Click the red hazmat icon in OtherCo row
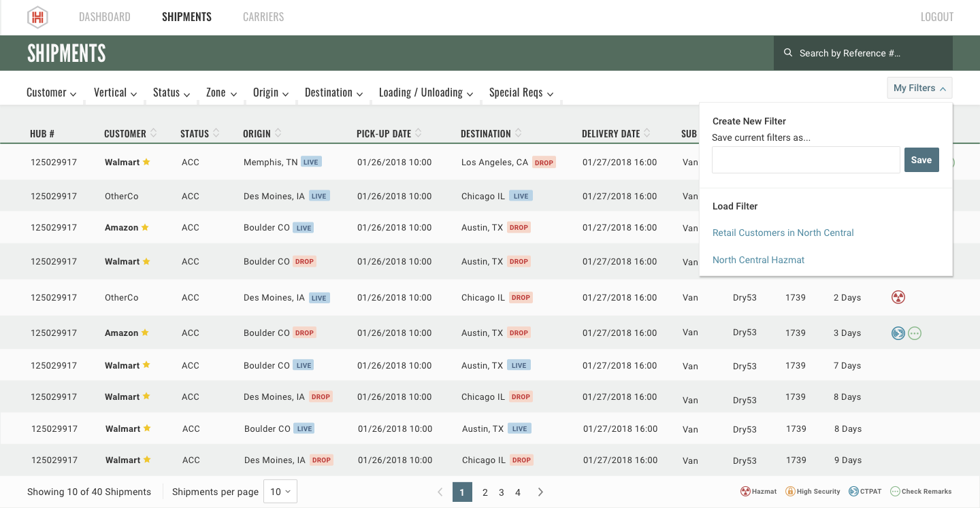Viewport: 980px width, 508px height. 898,297
